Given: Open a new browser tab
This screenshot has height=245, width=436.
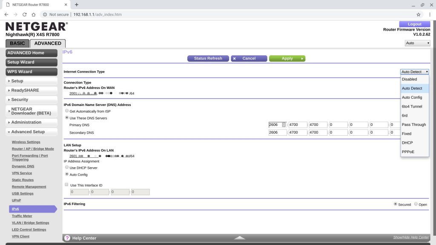Looking at the screenshot, I should 77,4.
